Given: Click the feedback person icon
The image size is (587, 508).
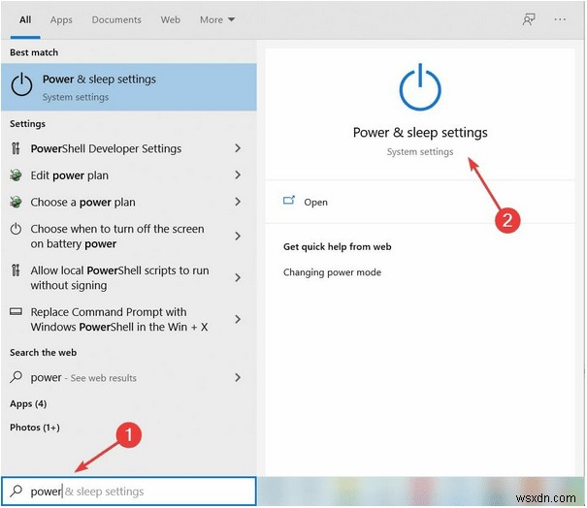Looking at the screenshot, I should [x=529, y=19].
